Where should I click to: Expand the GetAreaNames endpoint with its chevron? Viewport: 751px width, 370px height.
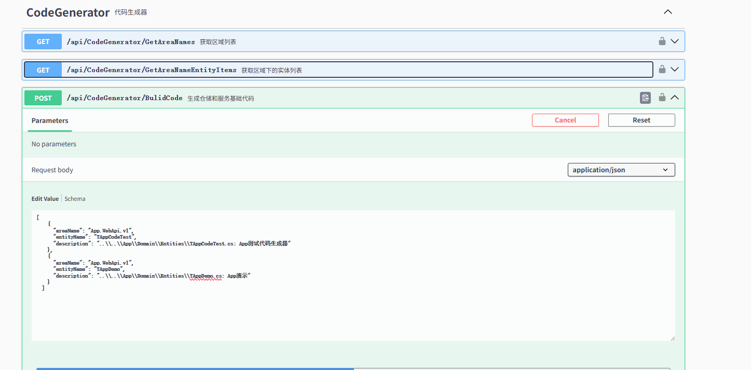(x=675, y=41)
